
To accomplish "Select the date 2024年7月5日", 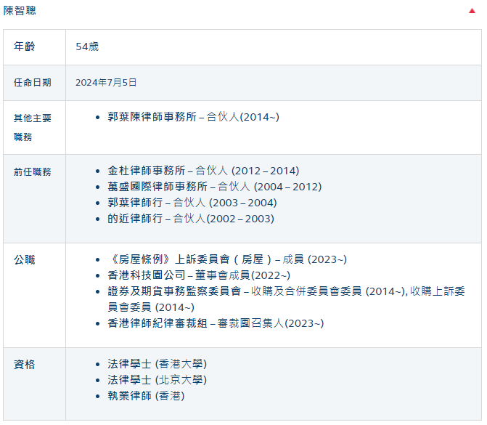I will click(106, 82).
